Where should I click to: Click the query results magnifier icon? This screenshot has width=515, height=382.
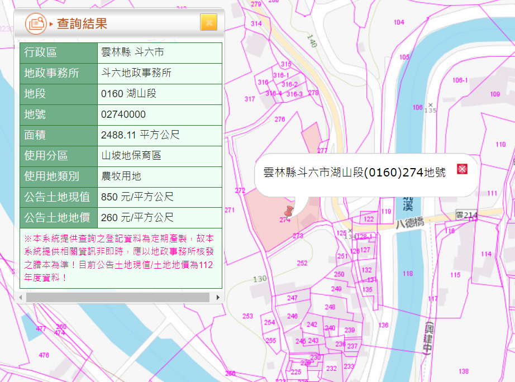(x=36, y=23)
